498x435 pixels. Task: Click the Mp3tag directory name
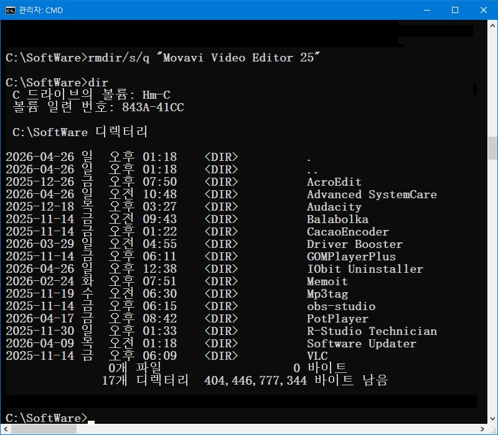tap(327, 294)
